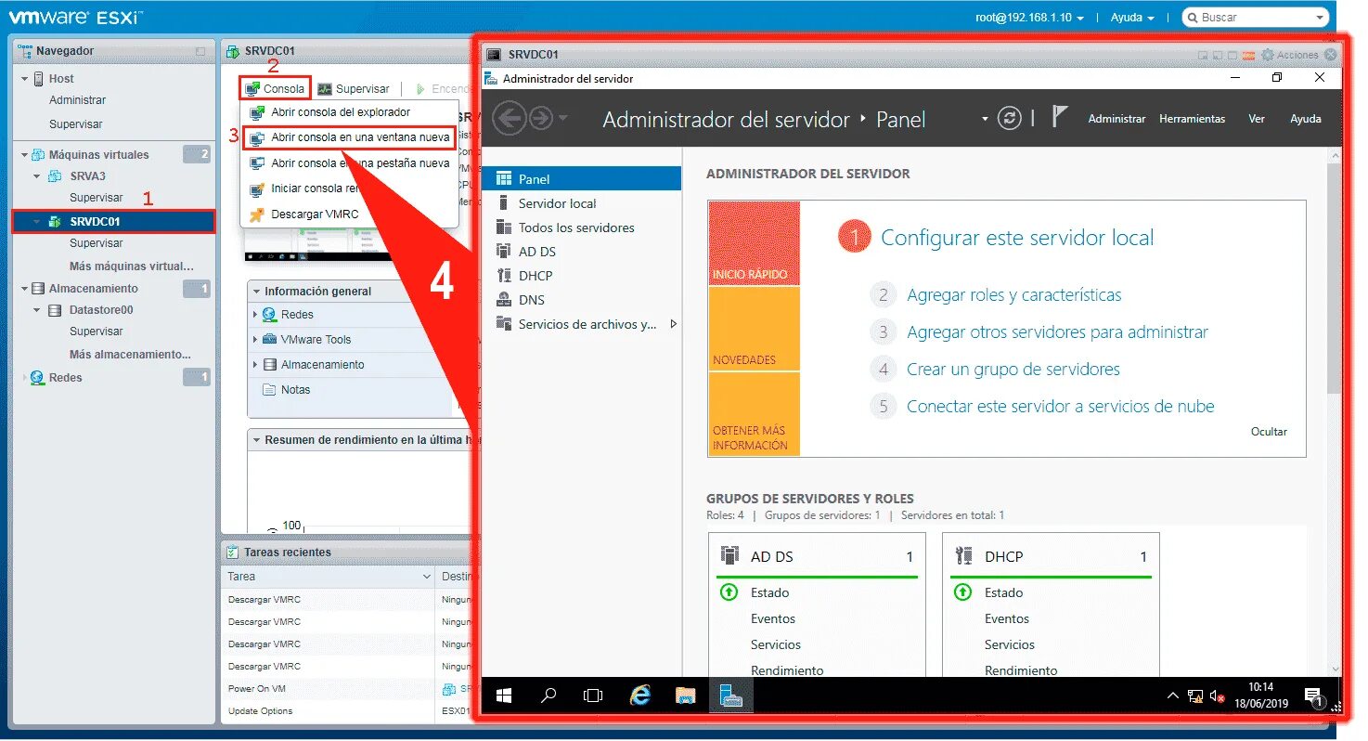Open File Explorer from the taskbar
This screenshot has width=1368, height=741.
(x=685, y=695)
